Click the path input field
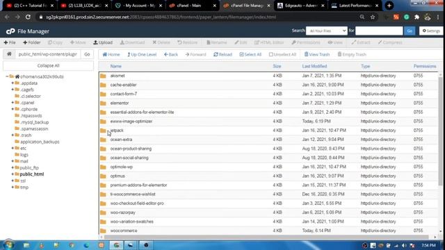This screenshot has height=250, width=445. pyautogui.click(x=48, y=54)
